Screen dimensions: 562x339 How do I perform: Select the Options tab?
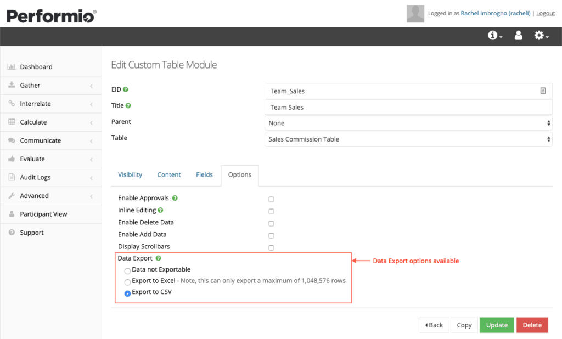pos(240,175)
